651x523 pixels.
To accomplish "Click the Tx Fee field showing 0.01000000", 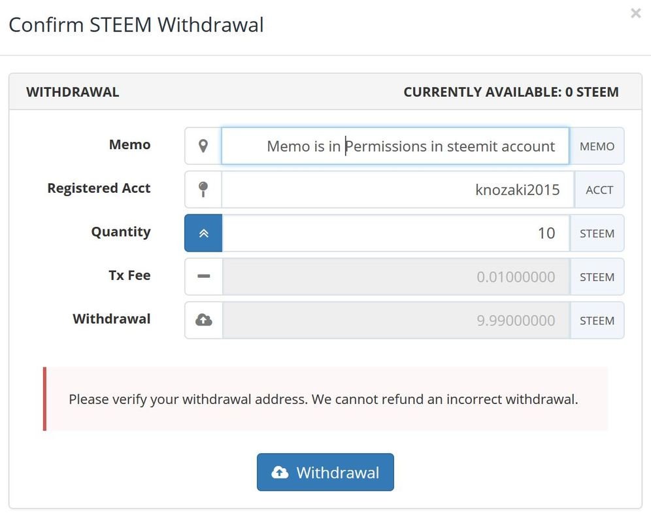I will pos(395,277).
